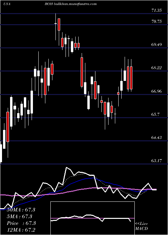This screenshot has width=168, height=235.
Task: Click the 65.7 price level label
Action: [x=155, y=114]
